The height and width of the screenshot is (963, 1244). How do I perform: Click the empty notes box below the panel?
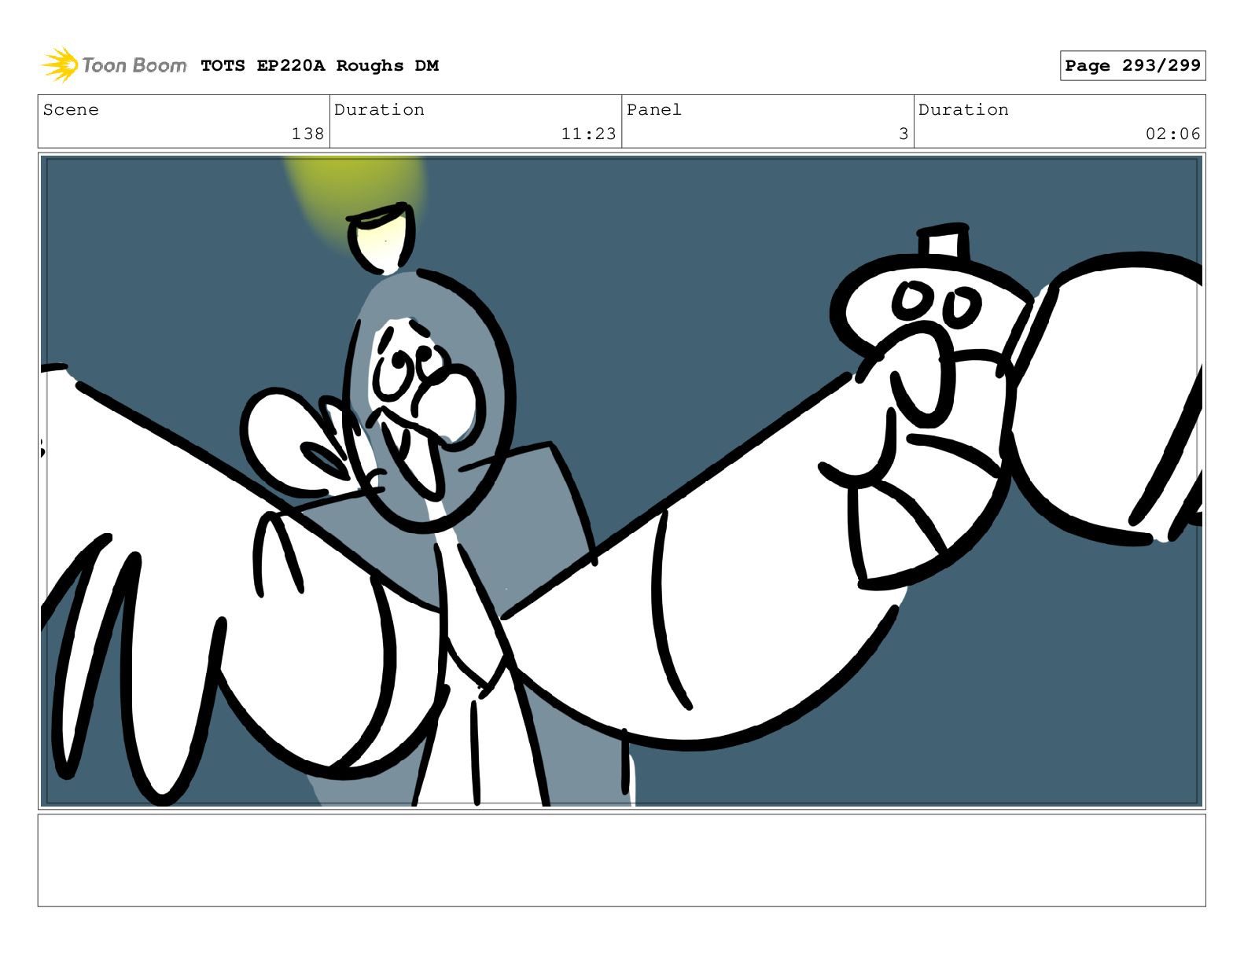tap(621, 860)
